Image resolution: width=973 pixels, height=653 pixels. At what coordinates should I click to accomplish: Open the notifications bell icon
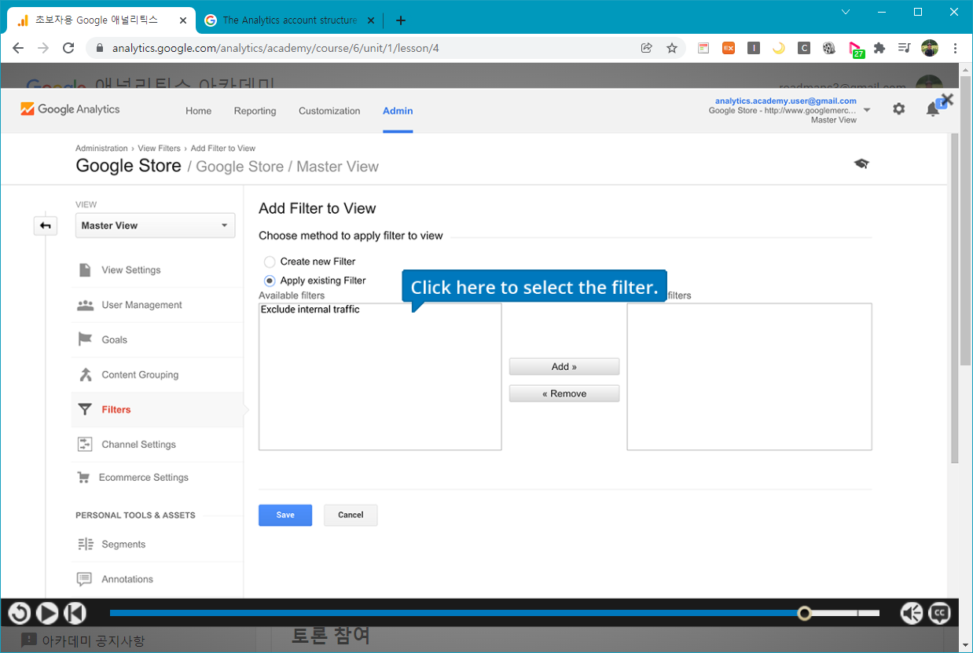pos(933,109)
